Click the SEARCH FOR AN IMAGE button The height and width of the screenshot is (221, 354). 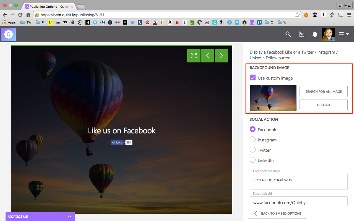point(324,91)
